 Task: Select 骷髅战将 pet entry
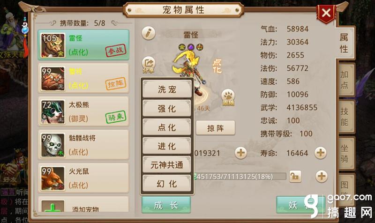83,145
